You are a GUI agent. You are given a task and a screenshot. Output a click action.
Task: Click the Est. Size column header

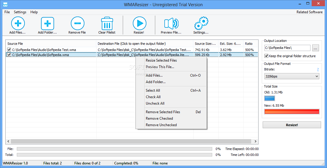pos(231,44)
